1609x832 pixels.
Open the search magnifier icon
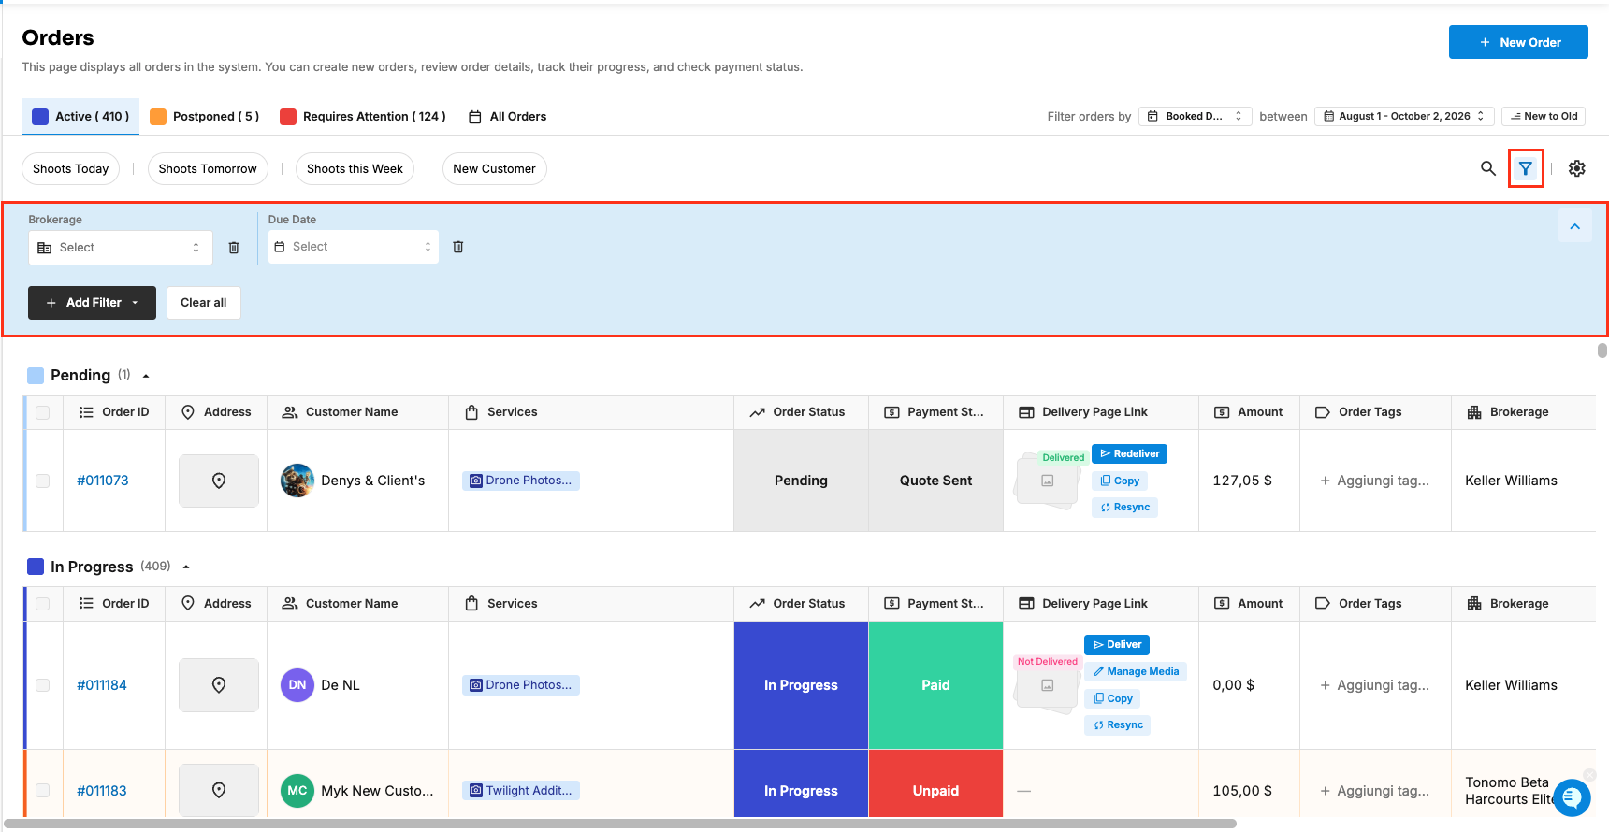click(x=1487, y=168)
